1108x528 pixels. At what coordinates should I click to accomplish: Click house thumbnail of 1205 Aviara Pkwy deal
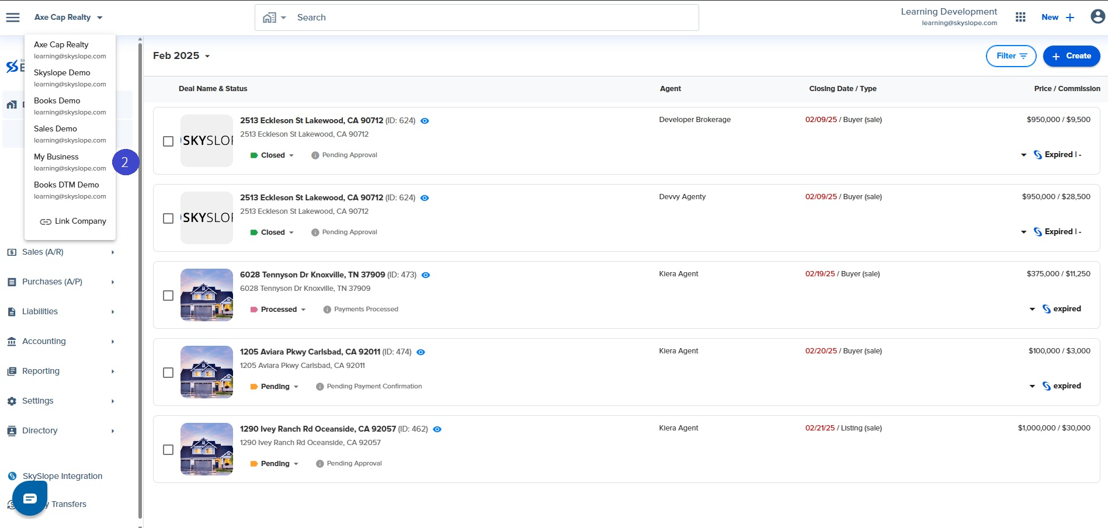click(207, 372)
